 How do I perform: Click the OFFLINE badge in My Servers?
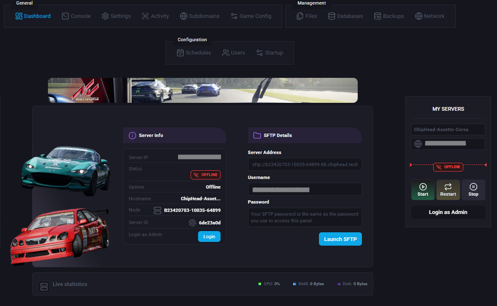448,167
